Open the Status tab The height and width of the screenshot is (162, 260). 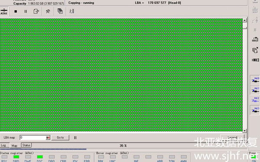point(26,145)
